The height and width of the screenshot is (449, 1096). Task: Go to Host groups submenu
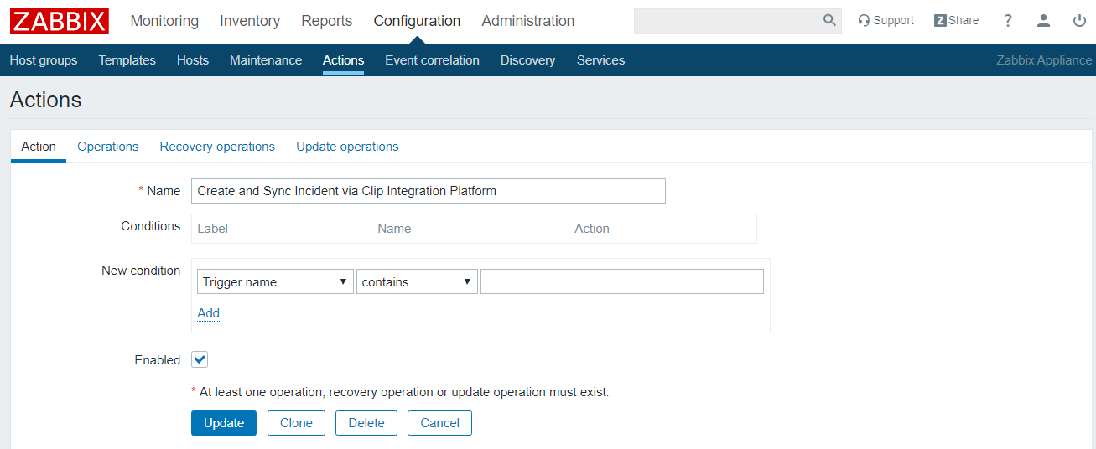pos(44,60)
